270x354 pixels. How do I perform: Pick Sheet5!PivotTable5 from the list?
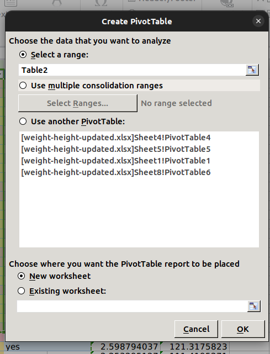pyautogui.click(x=116, y=149)
